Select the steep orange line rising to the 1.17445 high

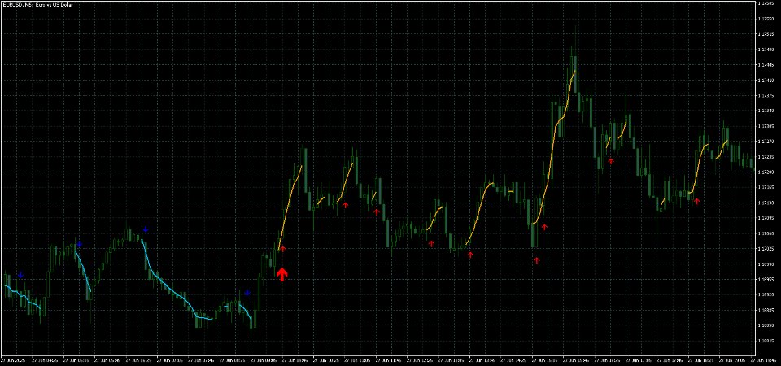pos(554,147)
